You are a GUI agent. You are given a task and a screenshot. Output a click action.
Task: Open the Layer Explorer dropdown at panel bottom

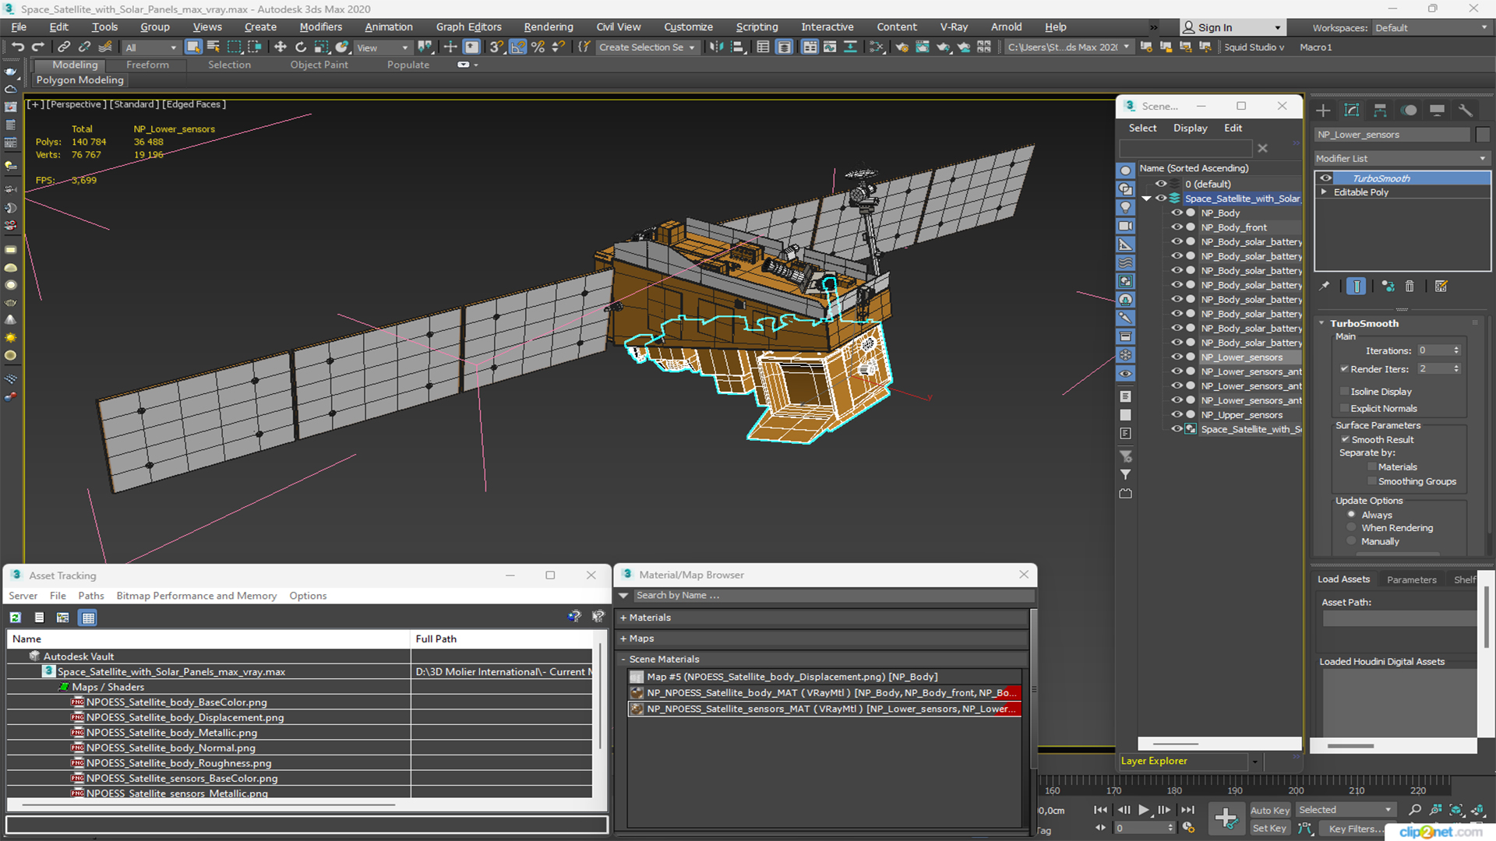(1254, 762)
